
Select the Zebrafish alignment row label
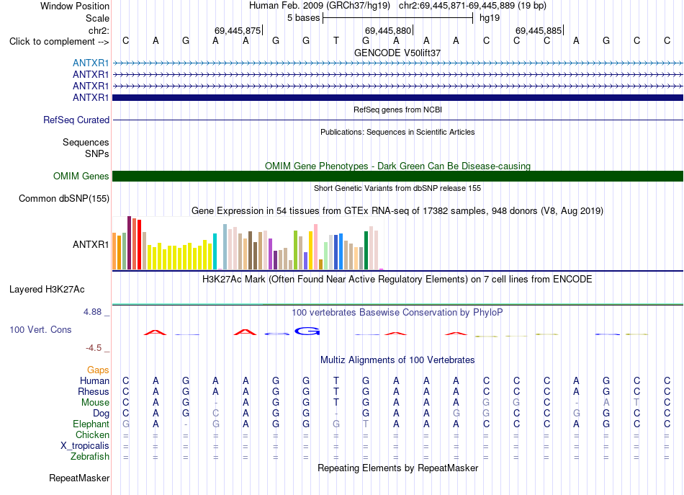point(90,456)
